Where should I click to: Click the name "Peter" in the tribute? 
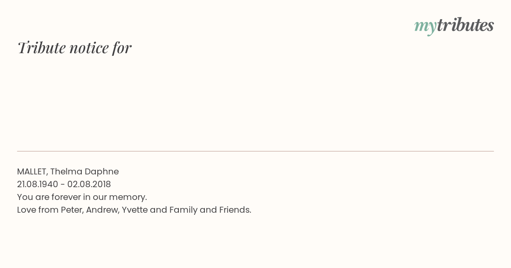coord(72,210)
